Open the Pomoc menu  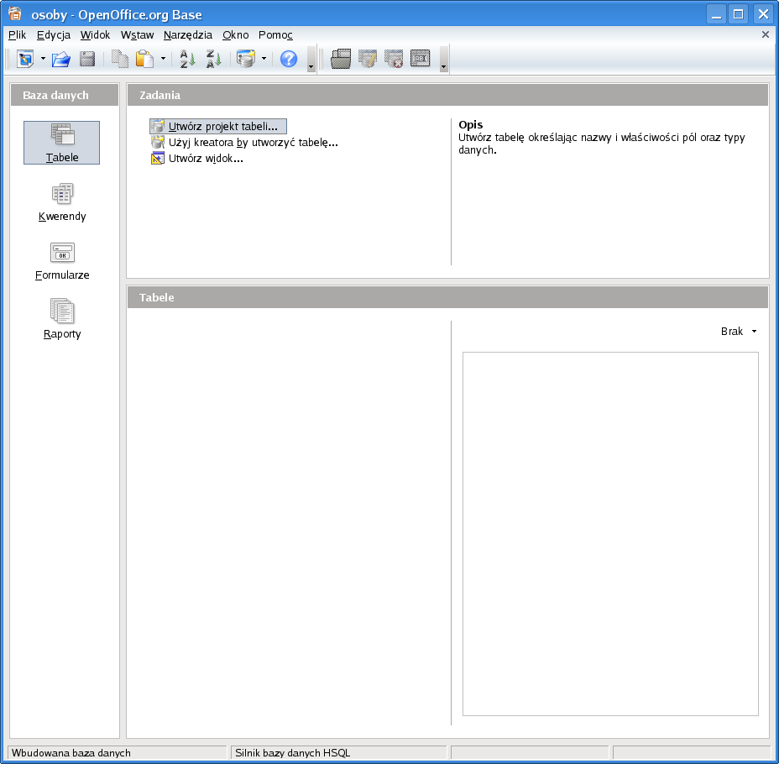click(x=275, y=34)
